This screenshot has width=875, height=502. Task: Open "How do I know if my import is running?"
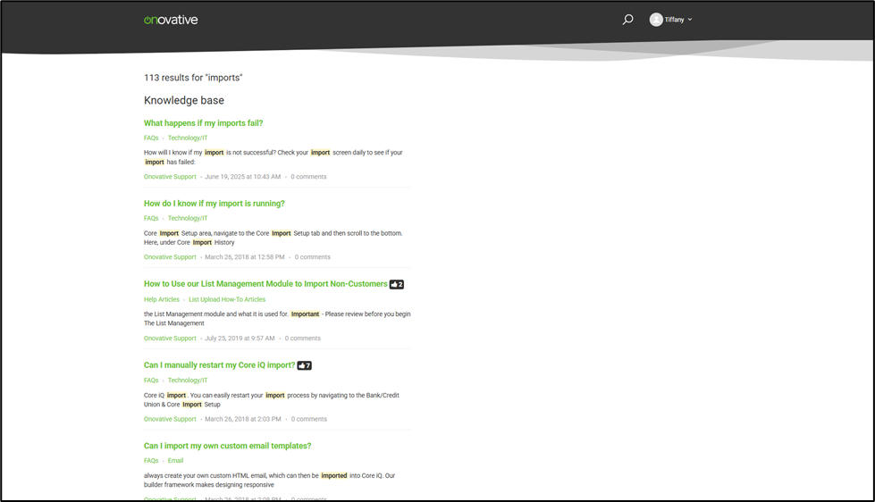tap(215, 204)
